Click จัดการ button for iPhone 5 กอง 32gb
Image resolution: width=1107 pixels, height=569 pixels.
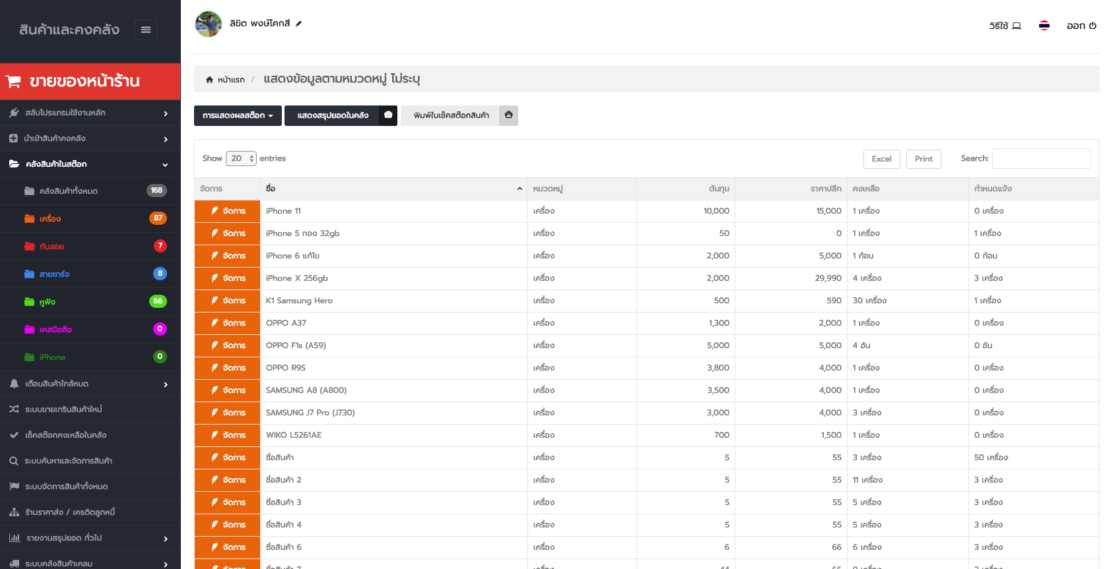(228, 233)
